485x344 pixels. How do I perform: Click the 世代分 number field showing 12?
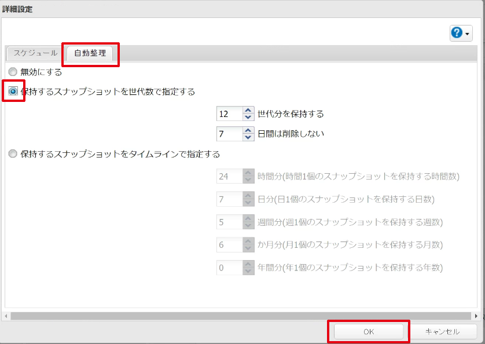pos(229,114)
